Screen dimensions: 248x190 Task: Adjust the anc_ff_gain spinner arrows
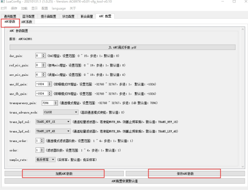tap(49, 84)
